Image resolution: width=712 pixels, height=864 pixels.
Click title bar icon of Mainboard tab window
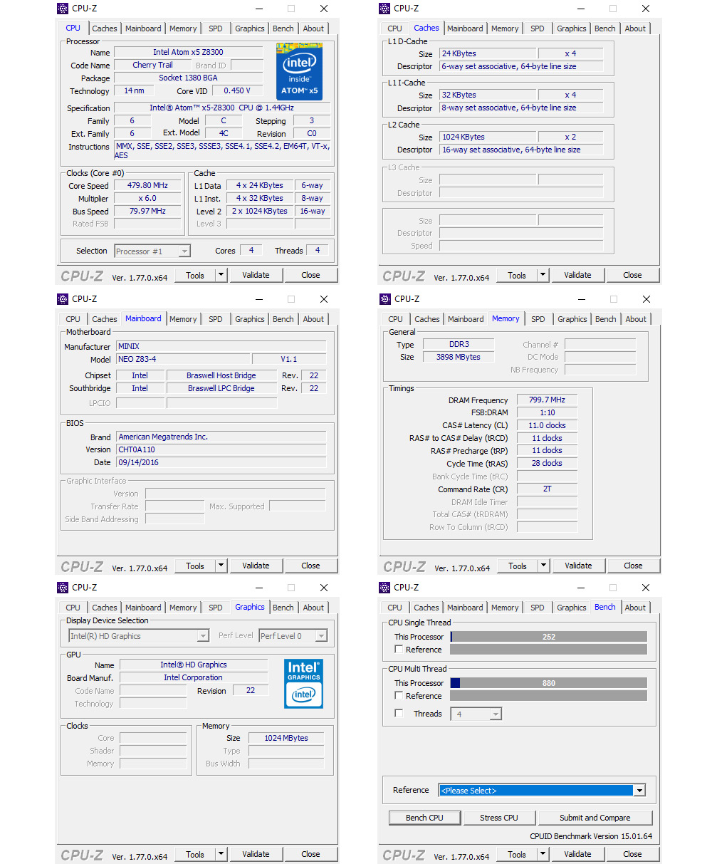tap(63, 299)
